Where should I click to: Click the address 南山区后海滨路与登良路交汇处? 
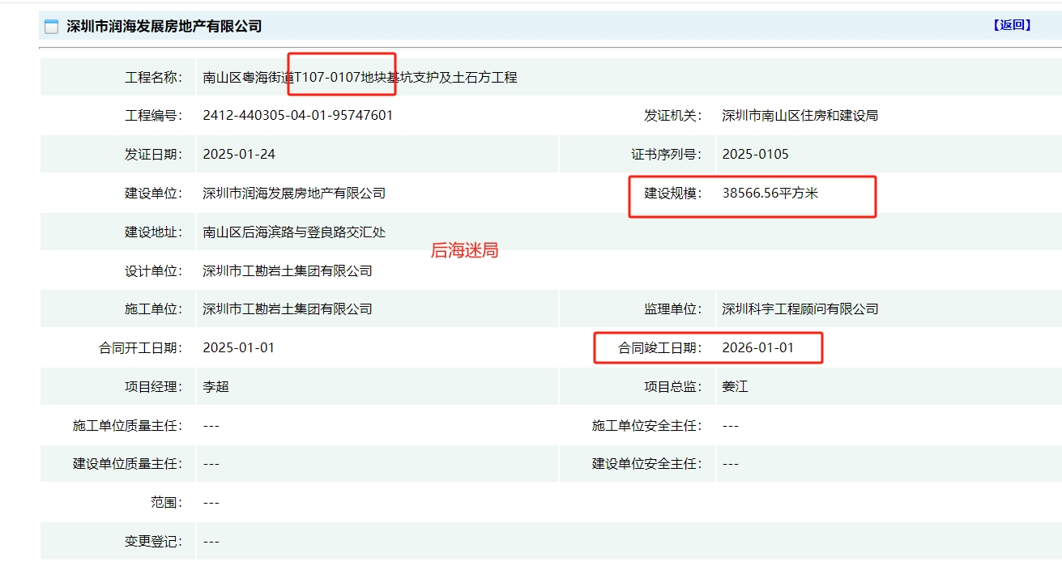(x=294, y=232)
